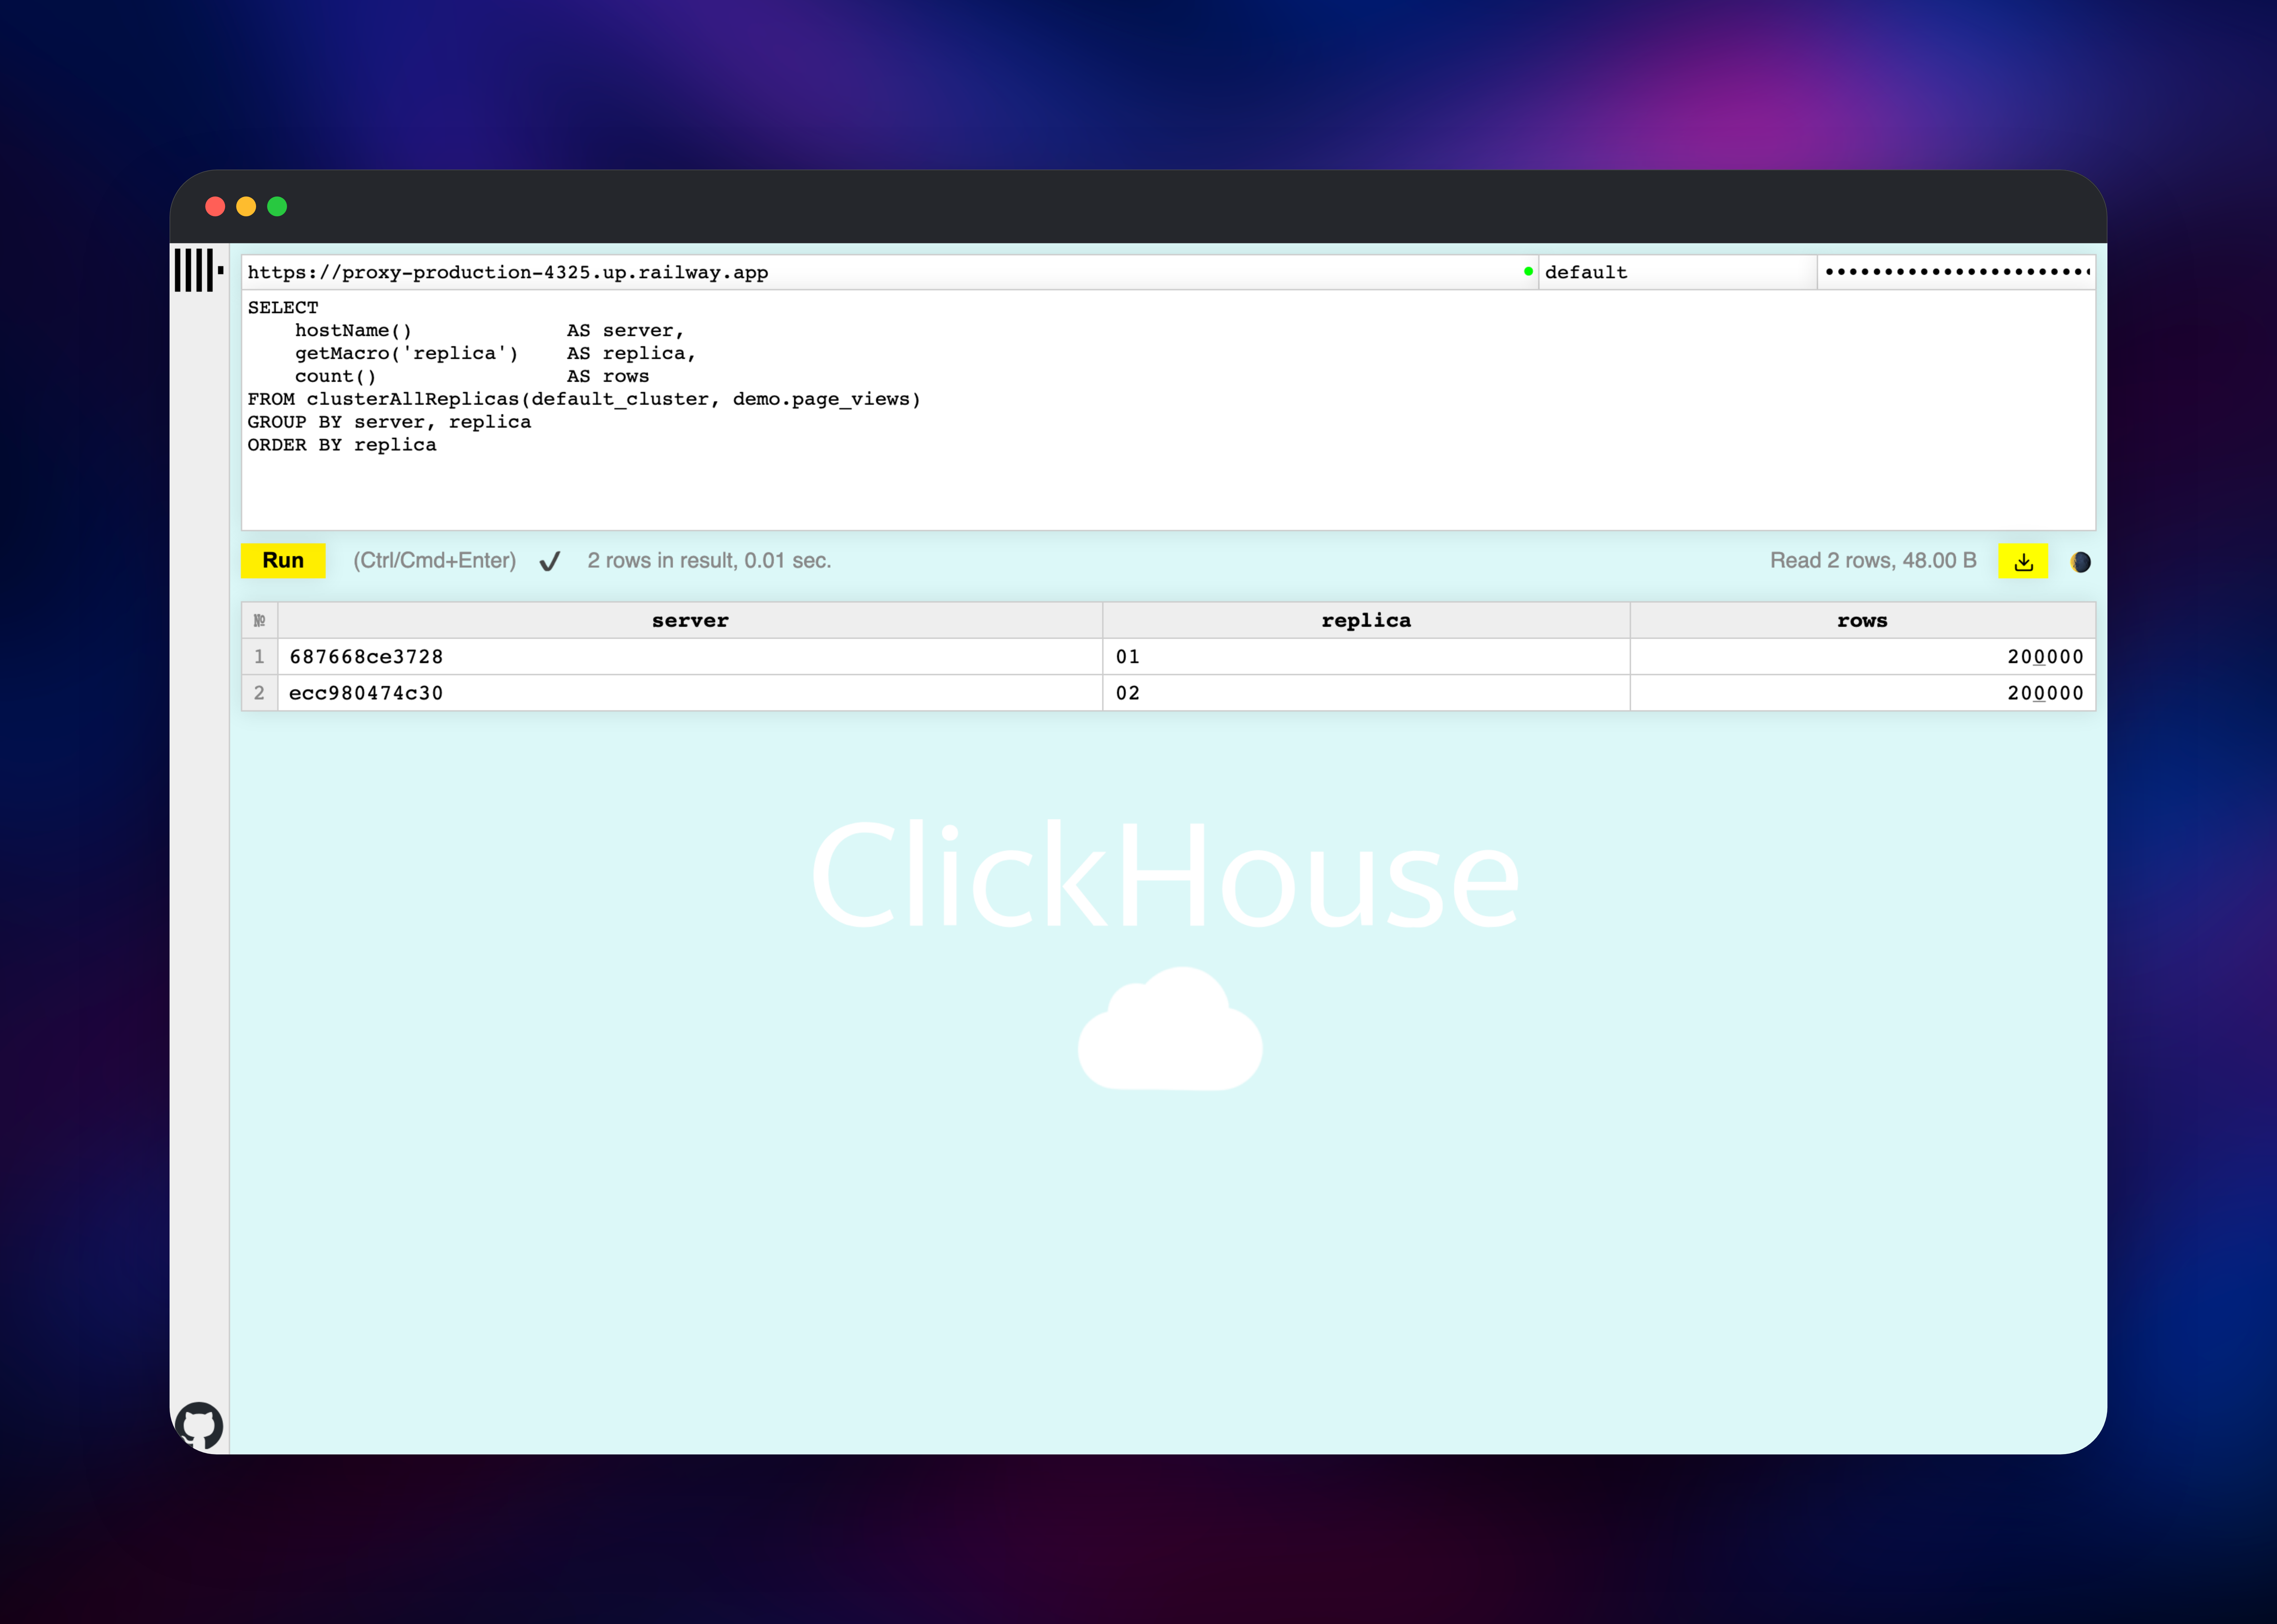Select replica cell 02
The height and width of the screenshot is (1624, 2277).
(x=1366, y=693)
